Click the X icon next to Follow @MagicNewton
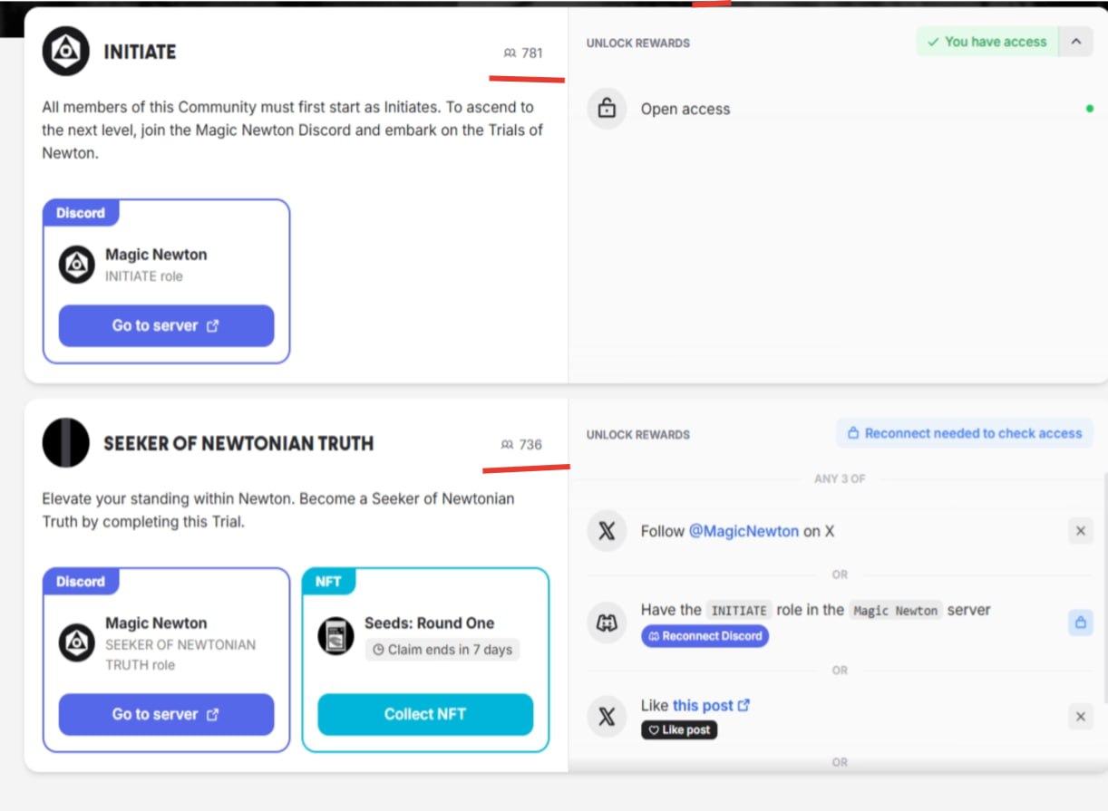Screen dimensions: 1108x811 [607, 531]
